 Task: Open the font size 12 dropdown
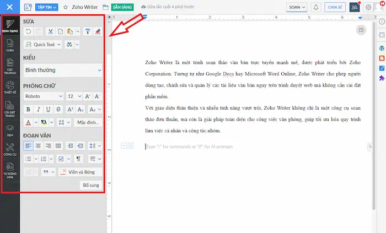(73, 96)
